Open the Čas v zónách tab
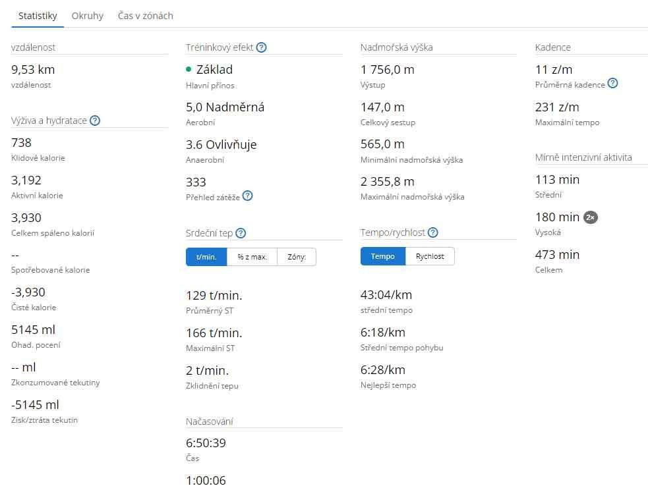Screen dimensions: 648x490 click(x=146, y=16)
